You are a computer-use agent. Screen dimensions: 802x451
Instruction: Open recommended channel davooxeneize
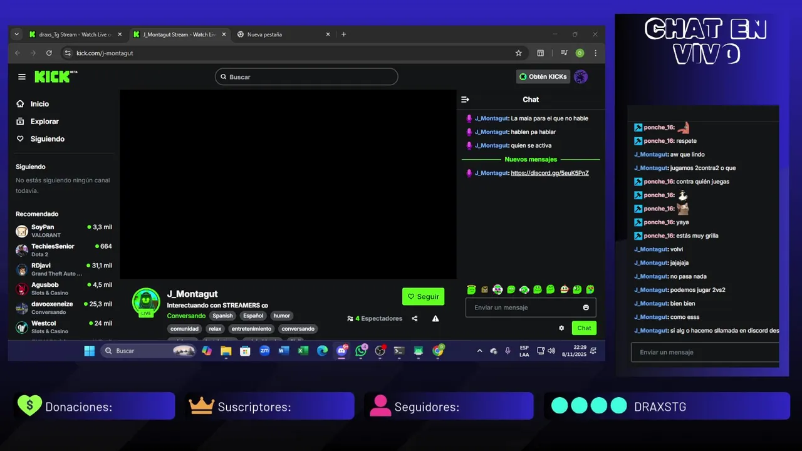click(x=64, y=308)
